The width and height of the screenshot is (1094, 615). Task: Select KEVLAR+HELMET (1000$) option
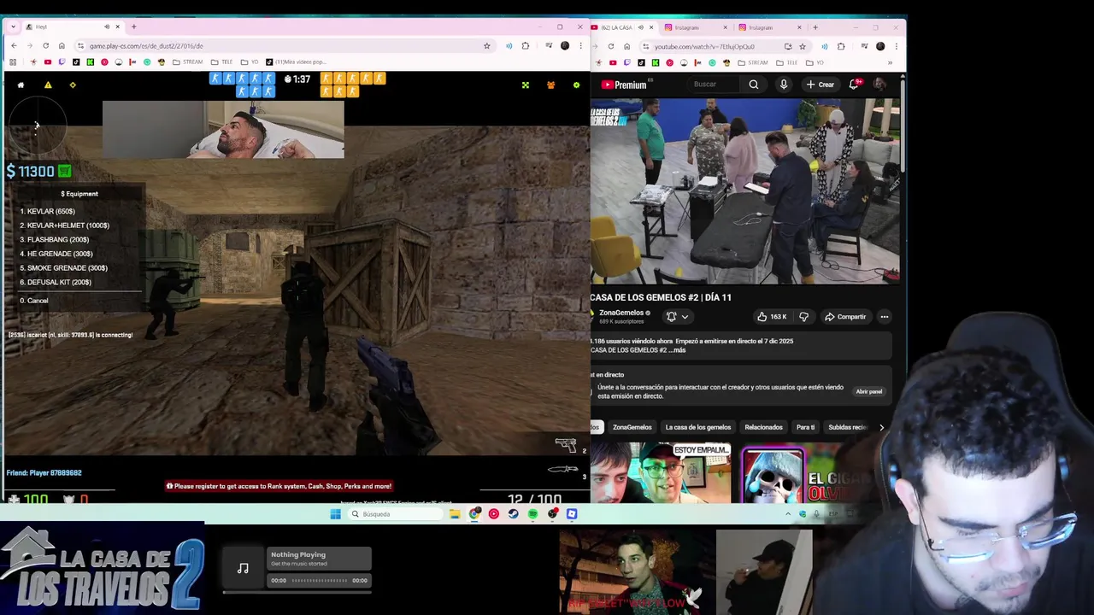(65, 225)
